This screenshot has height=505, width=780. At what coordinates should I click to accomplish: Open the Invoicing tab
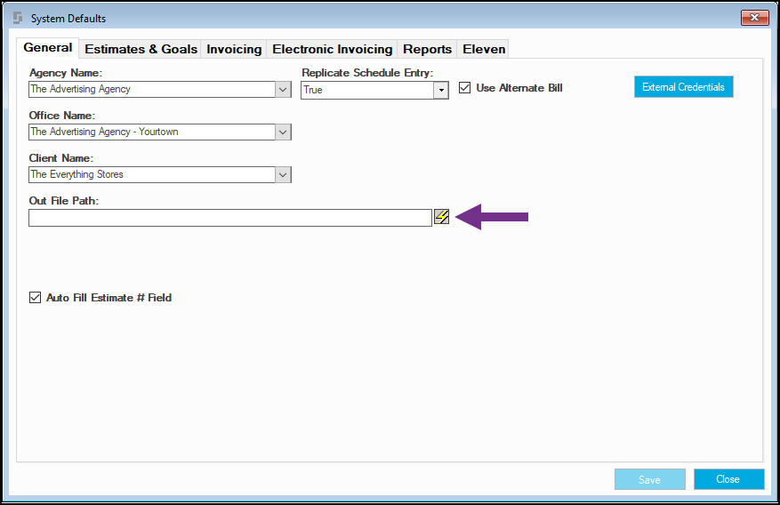[x=234, y=49]
